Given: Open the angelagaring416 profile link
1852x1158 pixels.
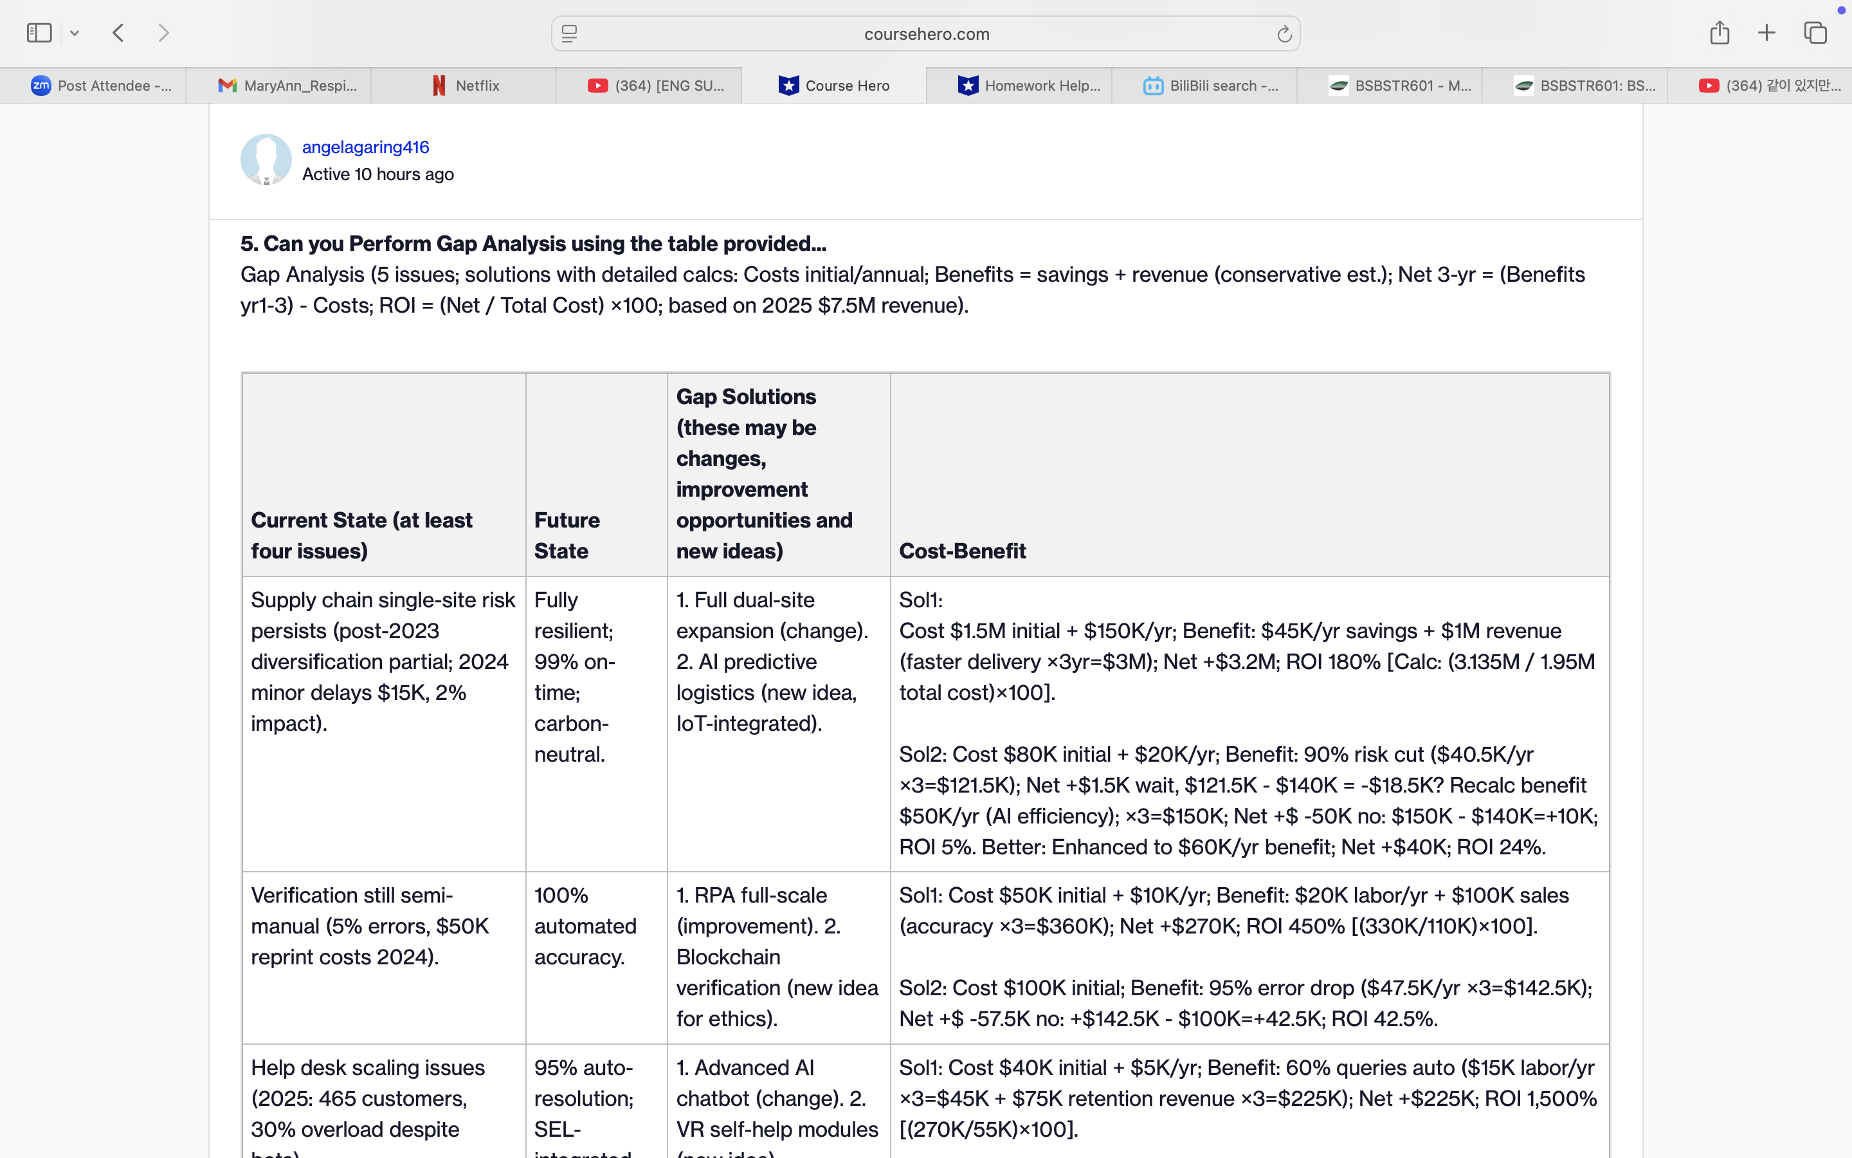Looking at the screenshot, I should [365, 147].
